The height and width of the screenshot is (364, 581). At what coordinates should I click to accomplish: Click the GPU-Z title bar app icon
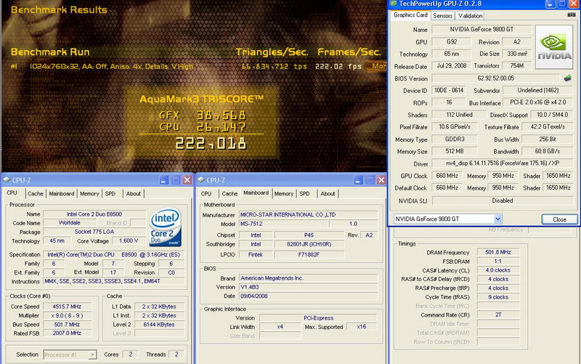tap(394, 4)
